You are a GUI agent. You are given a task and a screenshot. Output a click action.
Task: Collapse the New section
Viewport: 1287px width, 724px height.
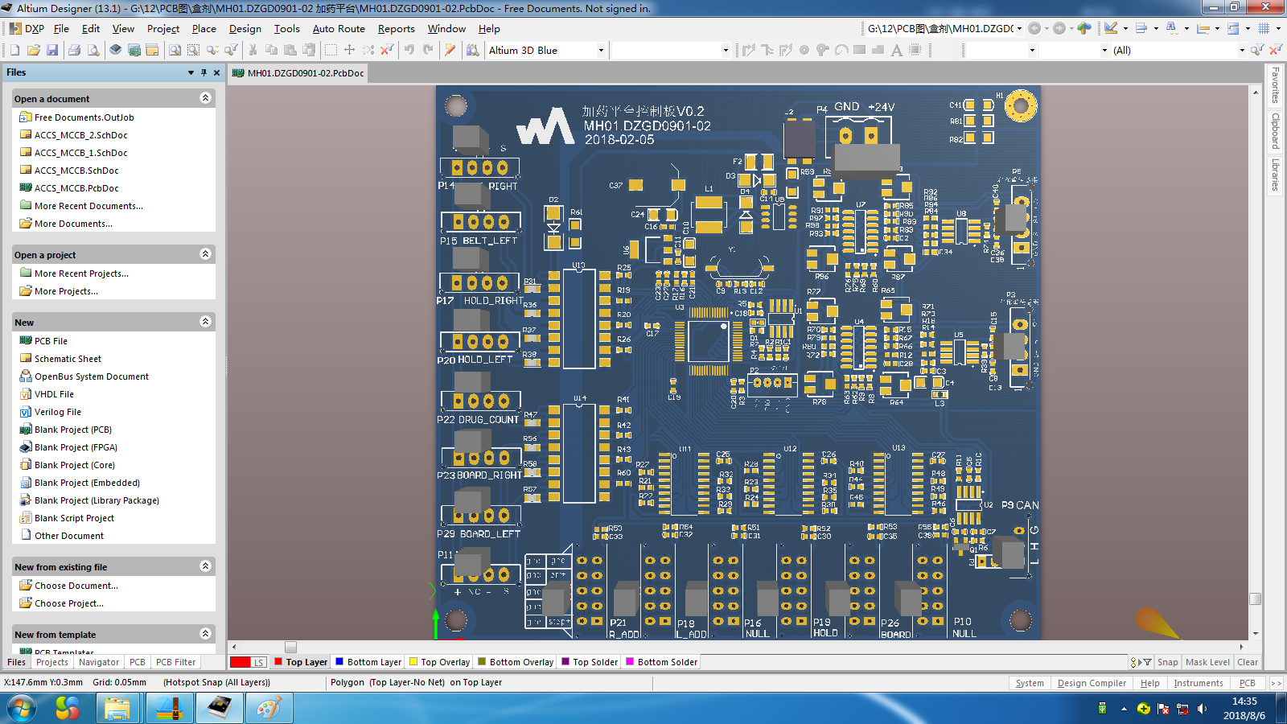point(205,322)
